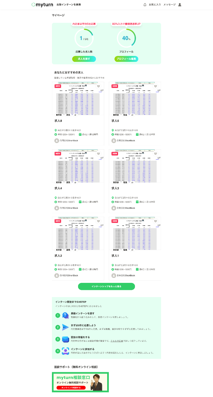The width and height of the screenshot is (213, 397).
Task: Click the person icon for インターンに参加する step
Action: [x=65, y=350]
